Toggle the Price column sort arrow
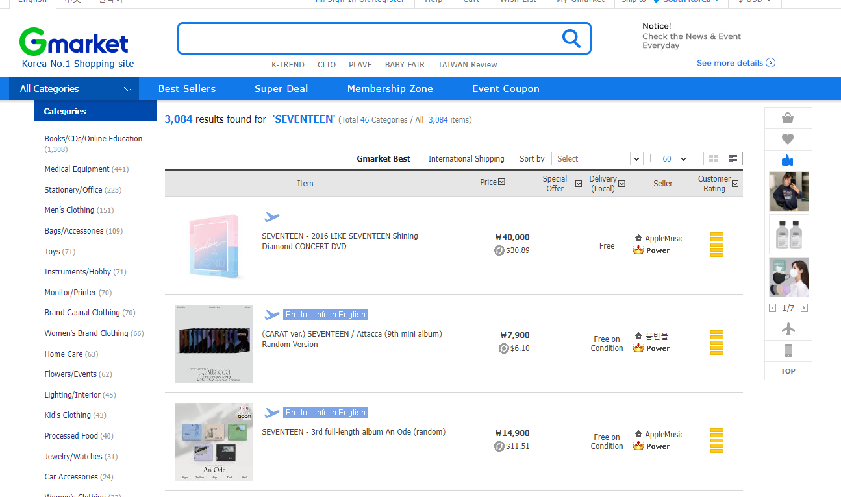841x497 pixels. 501,182
